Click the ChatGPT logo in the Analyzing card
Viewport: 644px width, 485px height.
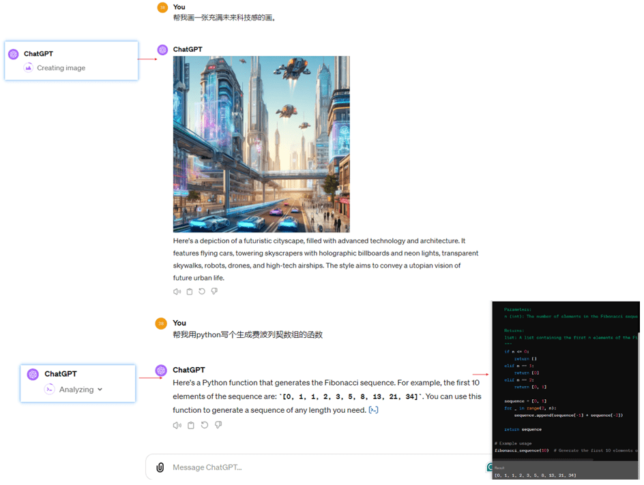tap(33, 374)
